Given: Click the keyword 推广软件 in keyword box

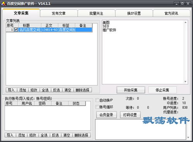Looking at the screenshot, I should [x=109, y=30].
